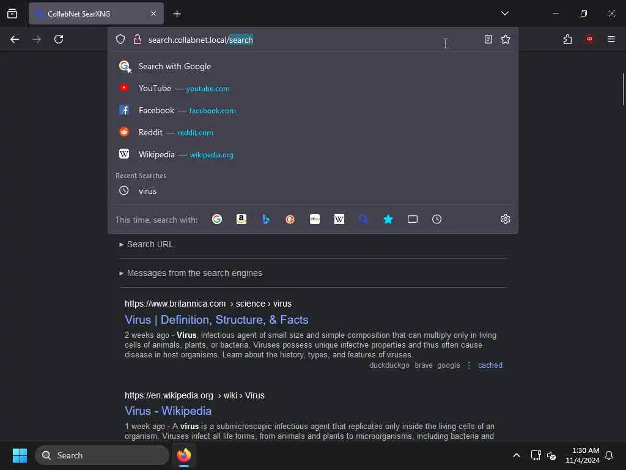Search history with the clock icon
This screenshot has height=470, width=626.
436,219
